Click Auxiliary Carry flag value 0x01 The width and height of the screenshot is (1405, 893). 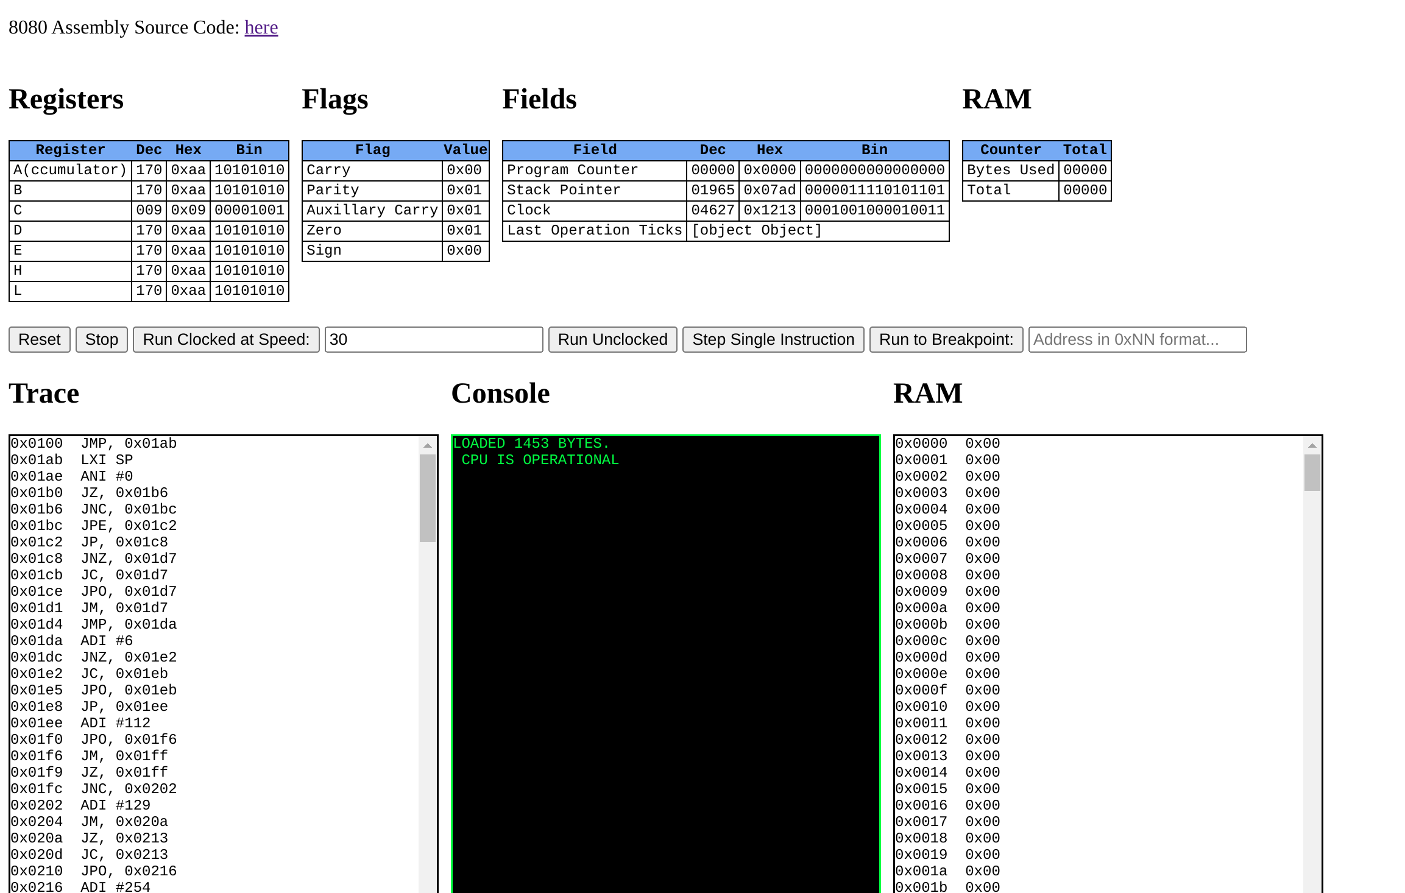tap(465, 210)
